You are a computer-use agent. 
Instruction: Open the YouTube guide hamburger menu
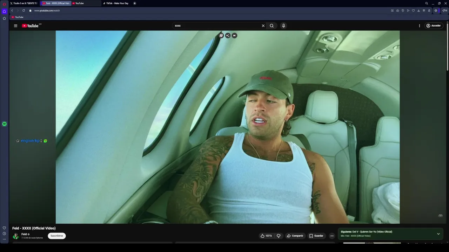(15, 26)
